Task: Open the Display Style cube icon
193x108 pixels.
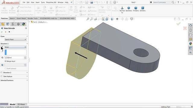Action: point(112,19)
